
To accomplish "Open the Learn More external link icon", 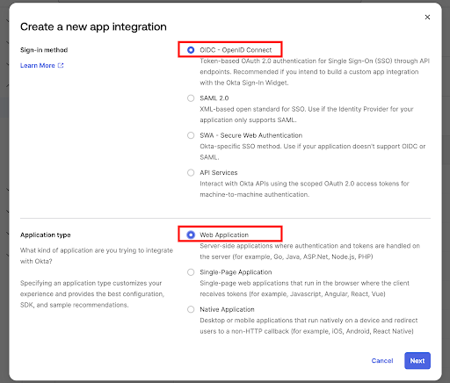I will pos(61,65).
